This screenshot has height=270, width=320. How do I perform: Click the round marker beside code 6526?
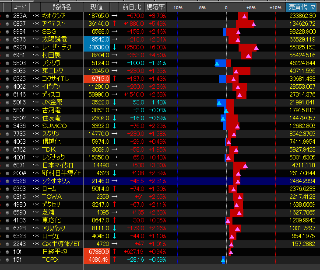(x=7, y=181)
